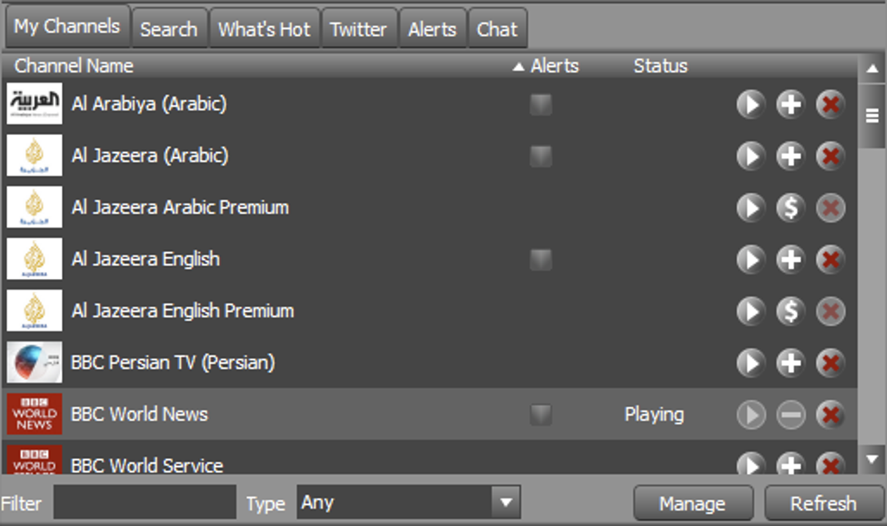Click the Playing status text
The width and height of the screenshot is (887, 526).
pyautogui.click(x=655, y=415)
